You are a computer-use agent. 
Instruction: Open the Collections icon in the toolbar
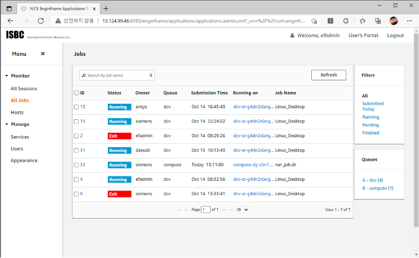378,21
